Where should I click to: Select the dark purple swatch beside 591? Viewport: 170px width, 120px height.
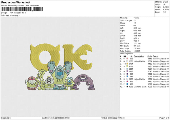click(127, 74)
